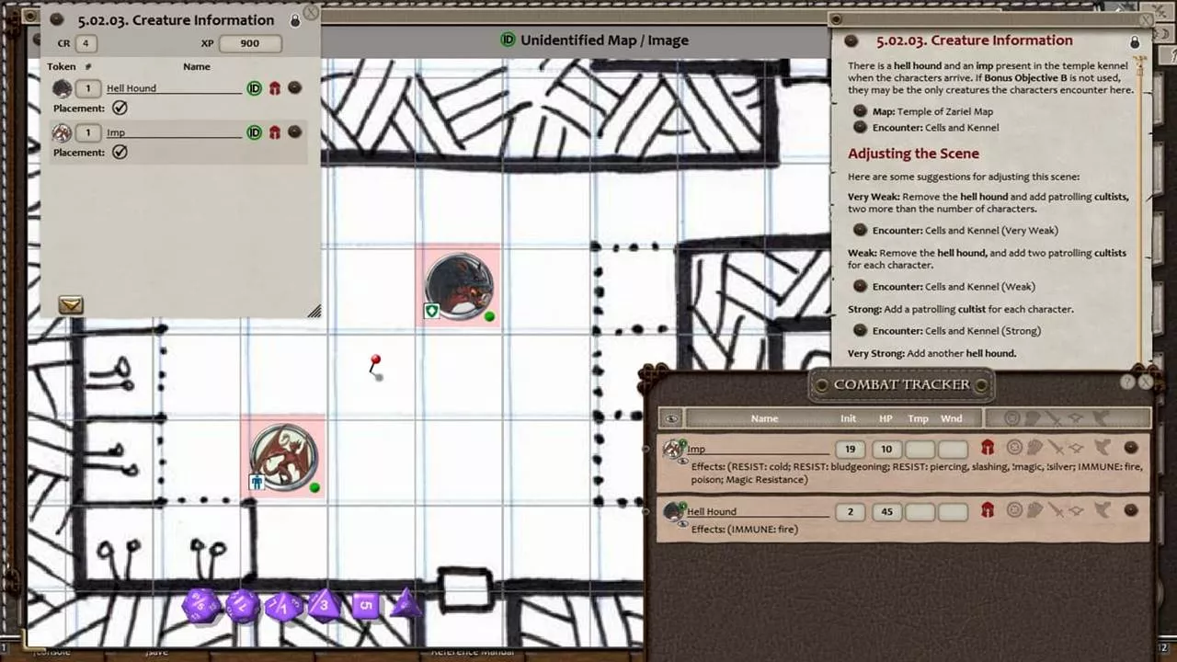1177x662 pixels.
Task: Open Imp record link in Combat Tracker
Action: (x=1131, y=448)
